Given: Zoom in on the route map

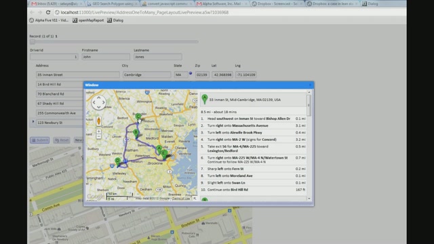Looking at the screenshot, I should [x=98, y=131].
